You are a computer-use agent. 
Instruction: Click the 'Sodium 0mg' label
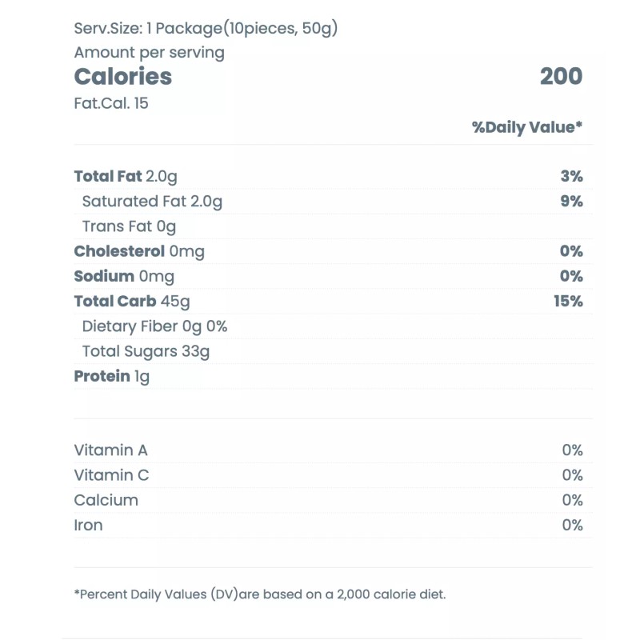pos(123,276)
